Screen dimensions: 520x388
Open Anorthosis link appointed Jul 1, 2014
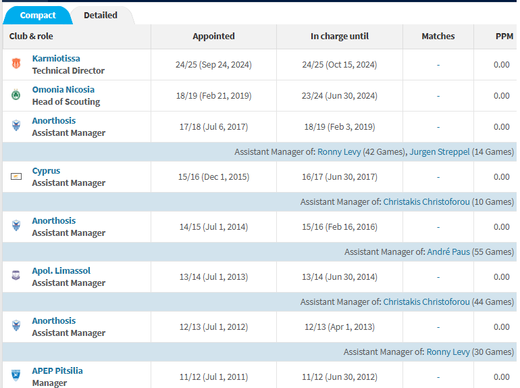pos(54,221)
